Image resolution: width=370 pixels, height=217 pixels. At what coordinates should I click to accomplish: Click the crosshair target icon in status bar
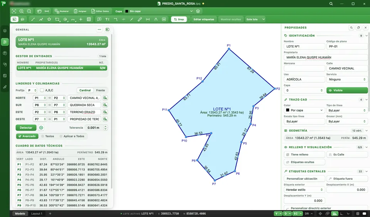point(320,214)
